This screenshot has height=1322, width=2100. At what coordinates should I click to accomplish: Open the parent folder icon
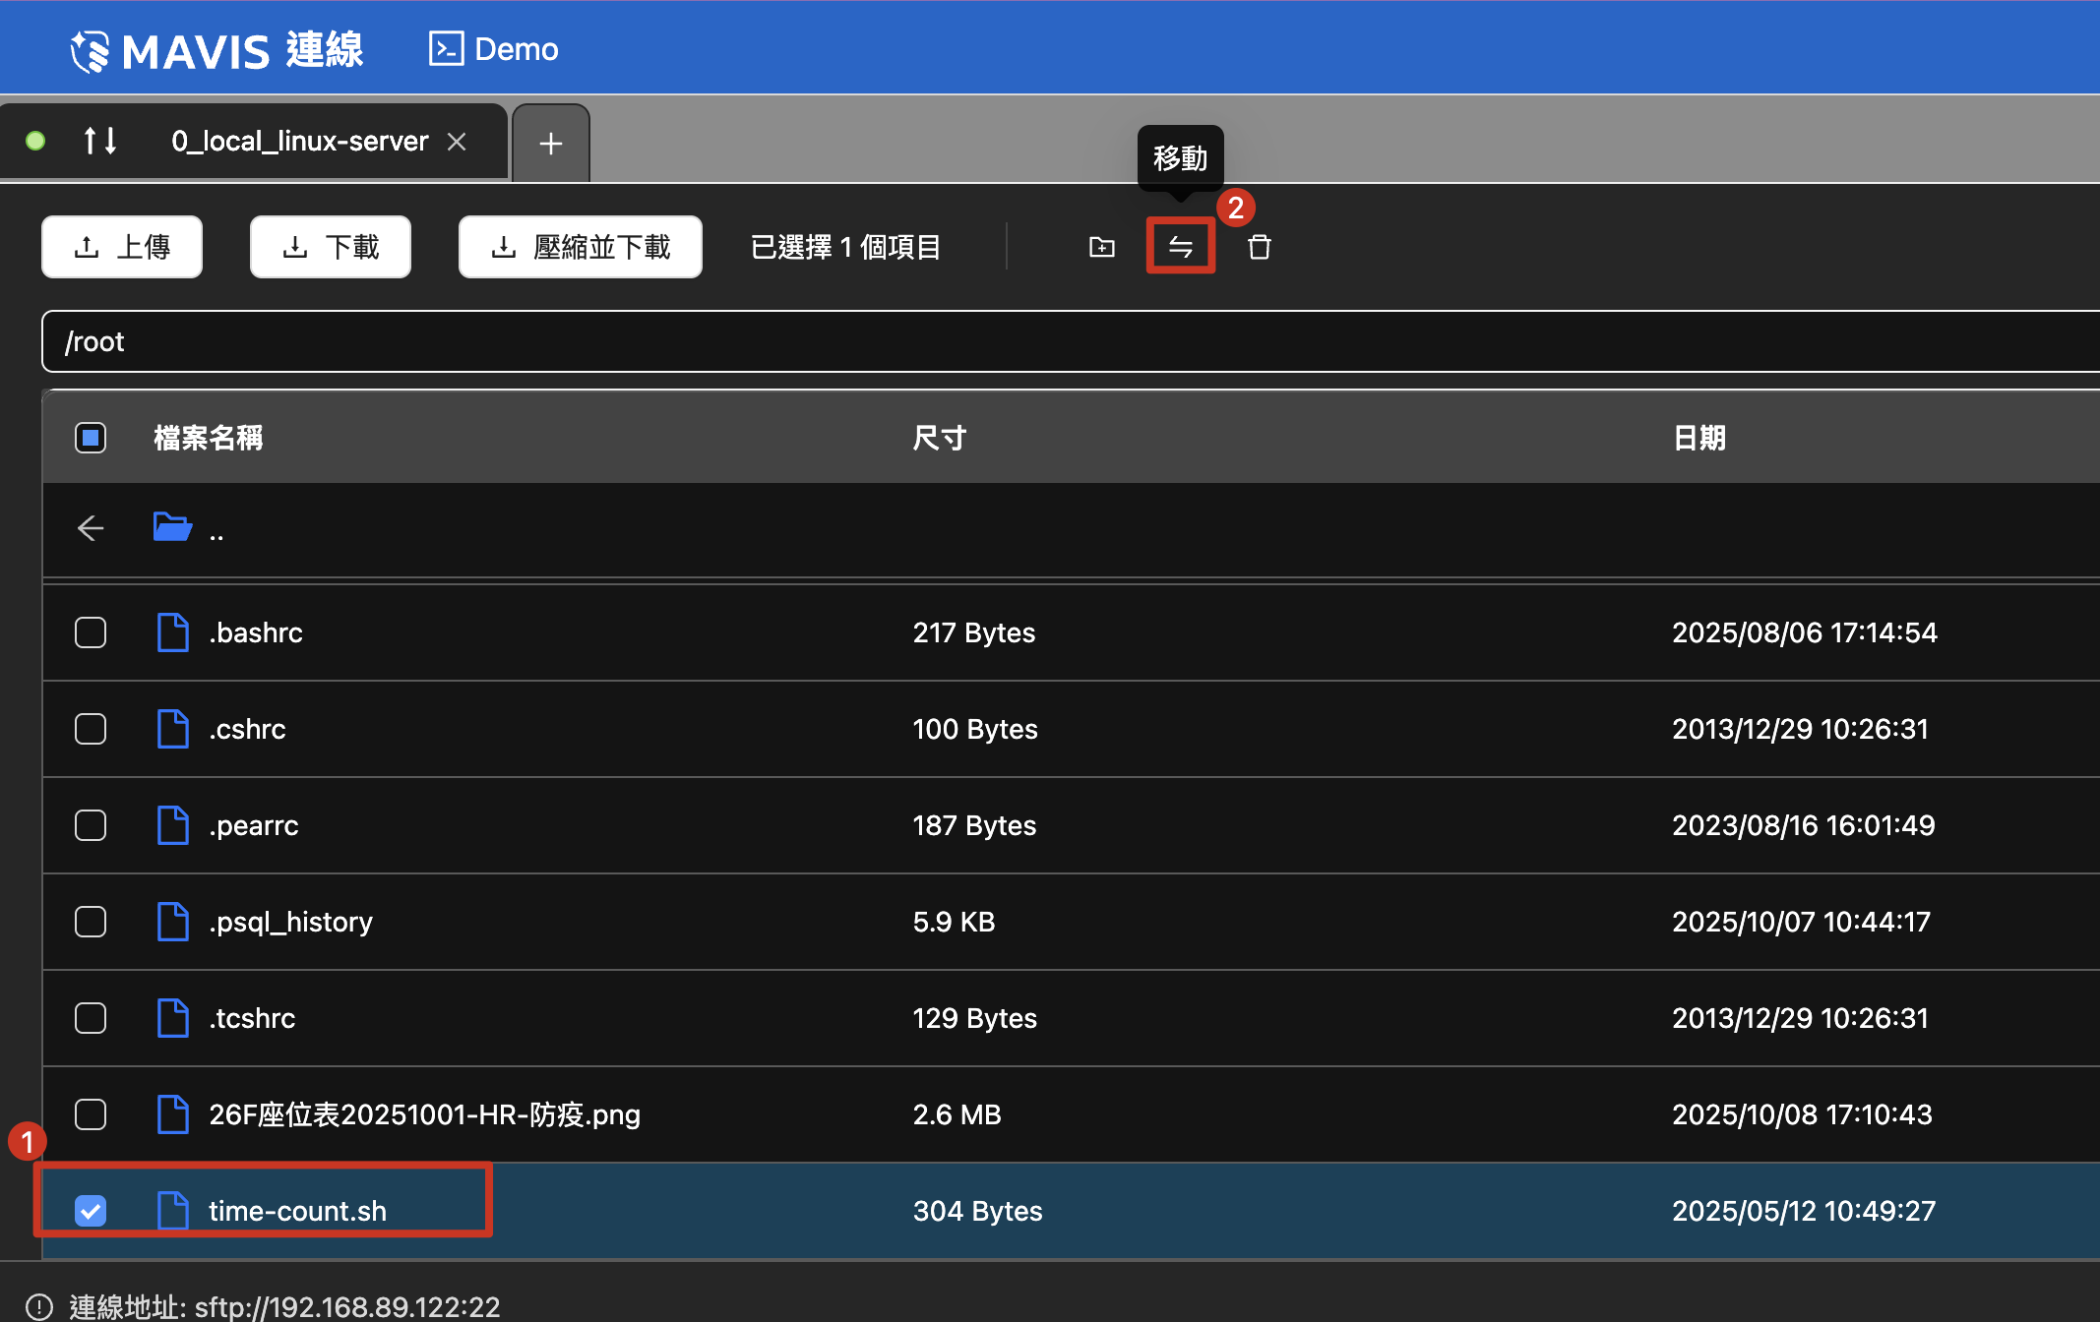(172, 527)
